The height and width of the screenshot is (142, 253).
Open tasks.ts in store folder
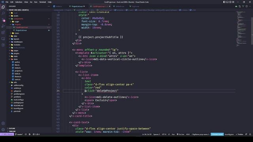tap(17, 74)
